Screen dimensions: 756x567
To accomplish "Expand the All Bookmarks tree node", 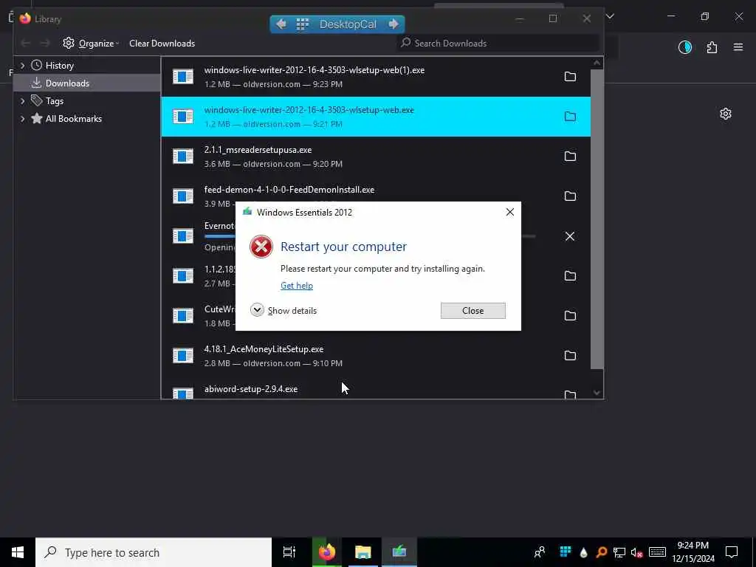I will (22, 119).
